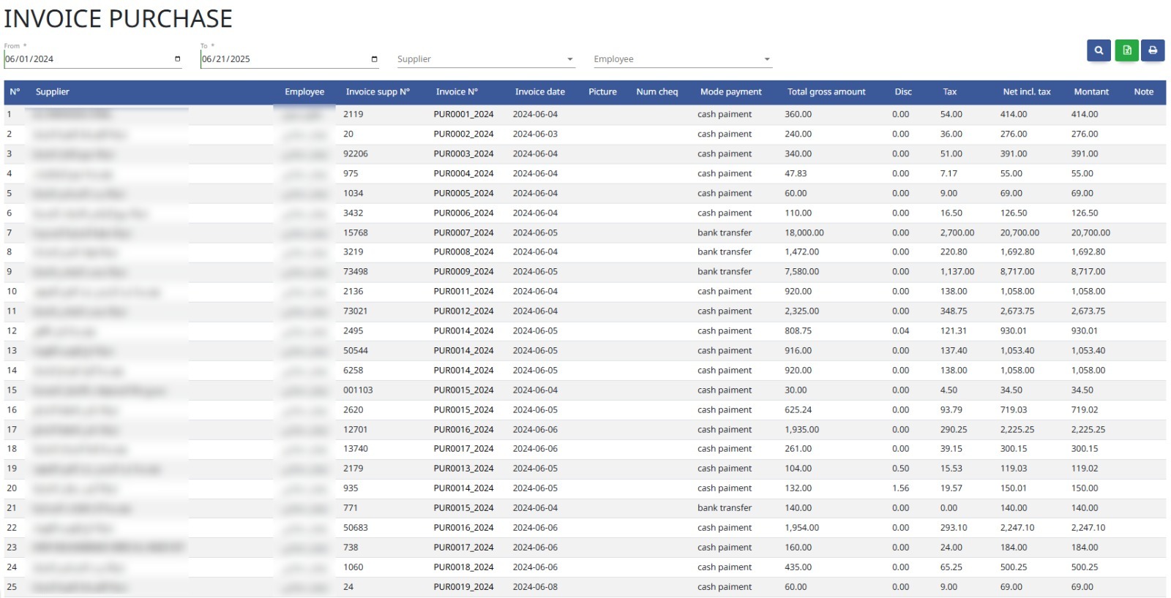Image resolution: width=1171 pixels, height=598 pixels.
Task: Click bank transfer in row 21
Action: (725, 508)
